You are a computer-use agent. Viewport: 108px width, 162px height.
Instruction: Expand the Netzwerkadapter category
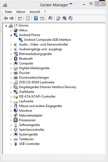[x=11, y=116]
